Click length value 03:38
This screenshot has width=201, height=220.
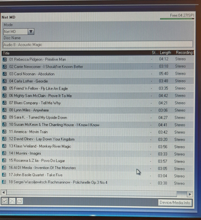pyautogui.click(x=163, y=183)
